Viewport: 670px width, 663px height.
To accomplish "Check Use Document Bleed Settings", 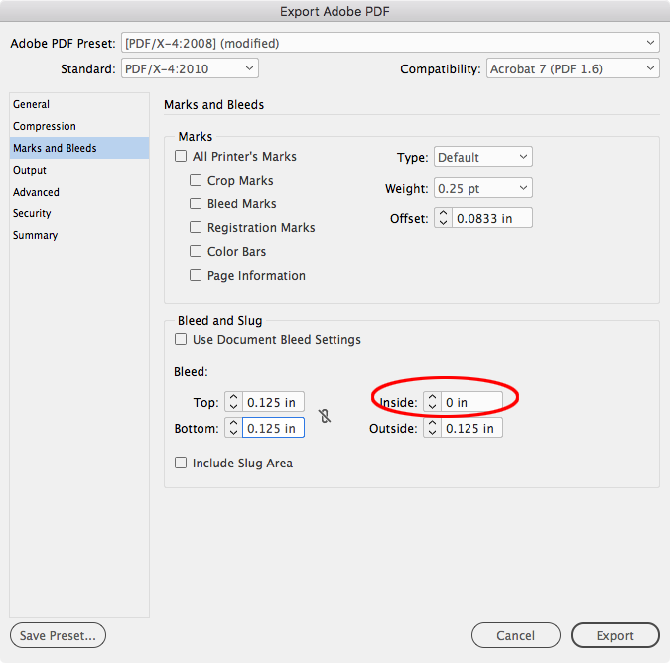I will coord(181,340).
